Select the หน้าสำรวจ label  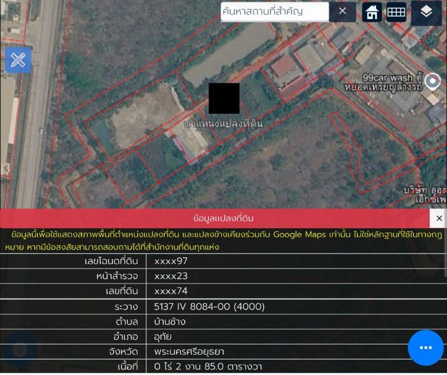coord(117,276)
